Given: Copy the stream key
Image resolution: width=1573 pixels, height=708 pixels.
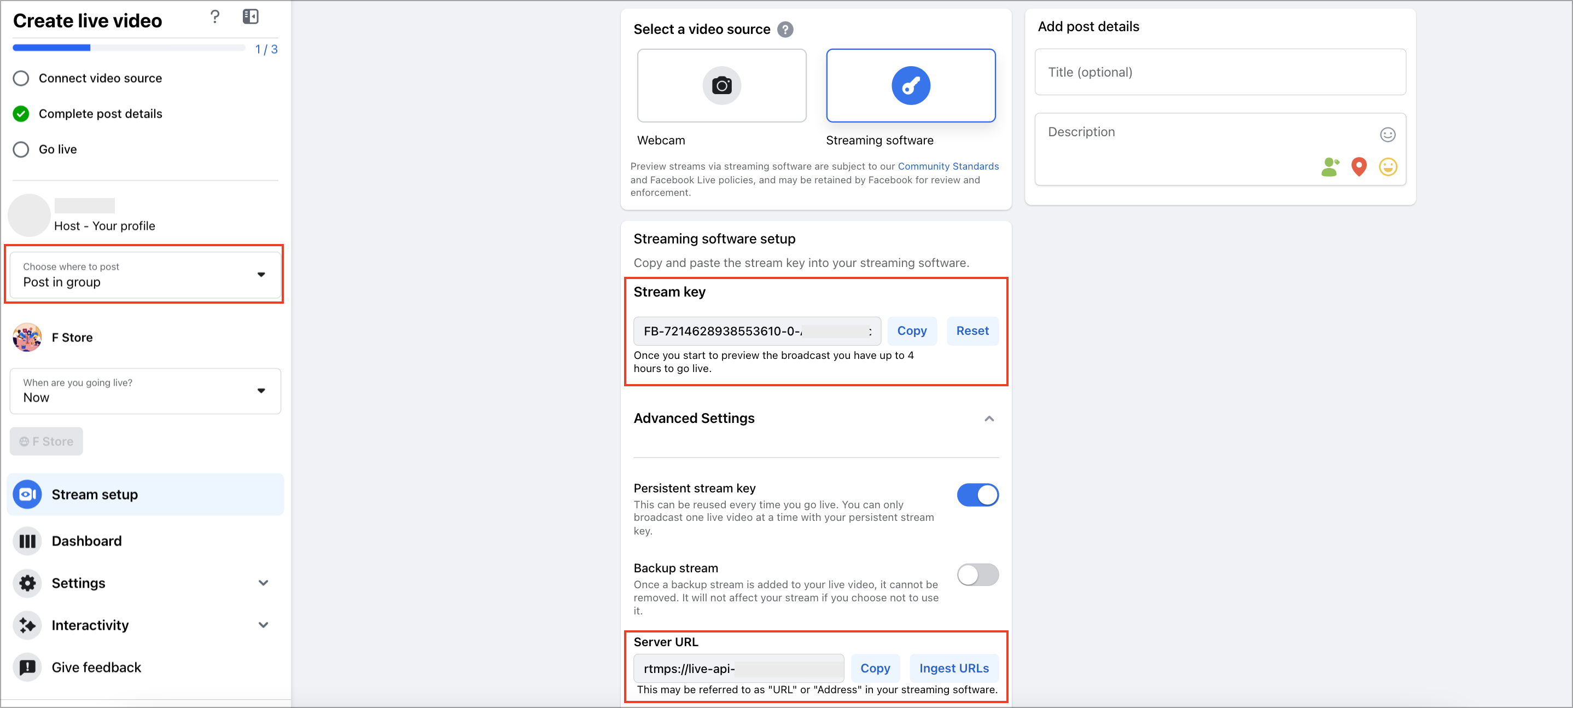Looking at the screenshot, I should (912, 331).
